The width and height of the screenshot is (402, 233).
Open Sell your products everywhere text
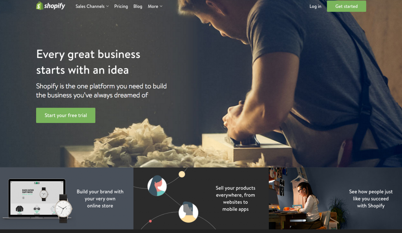(x=236, y=199)
